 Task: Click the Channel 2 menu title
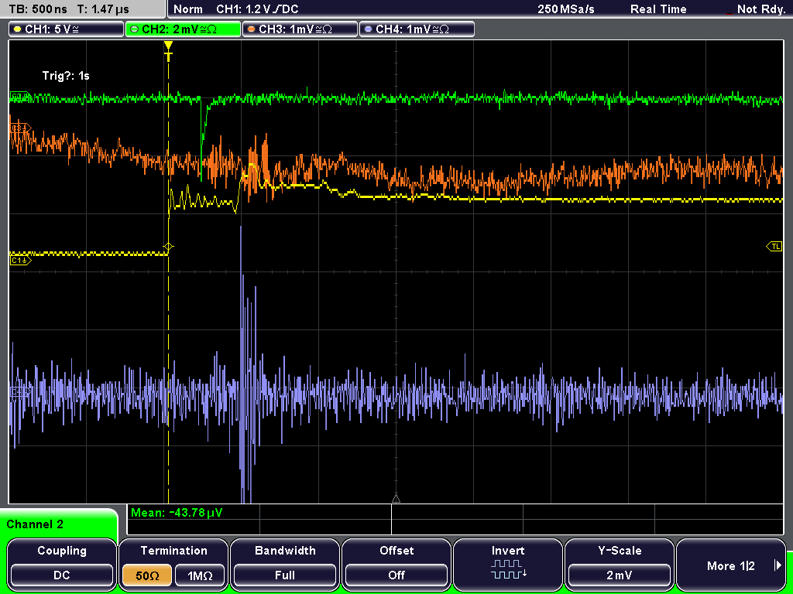click(35, 524)
